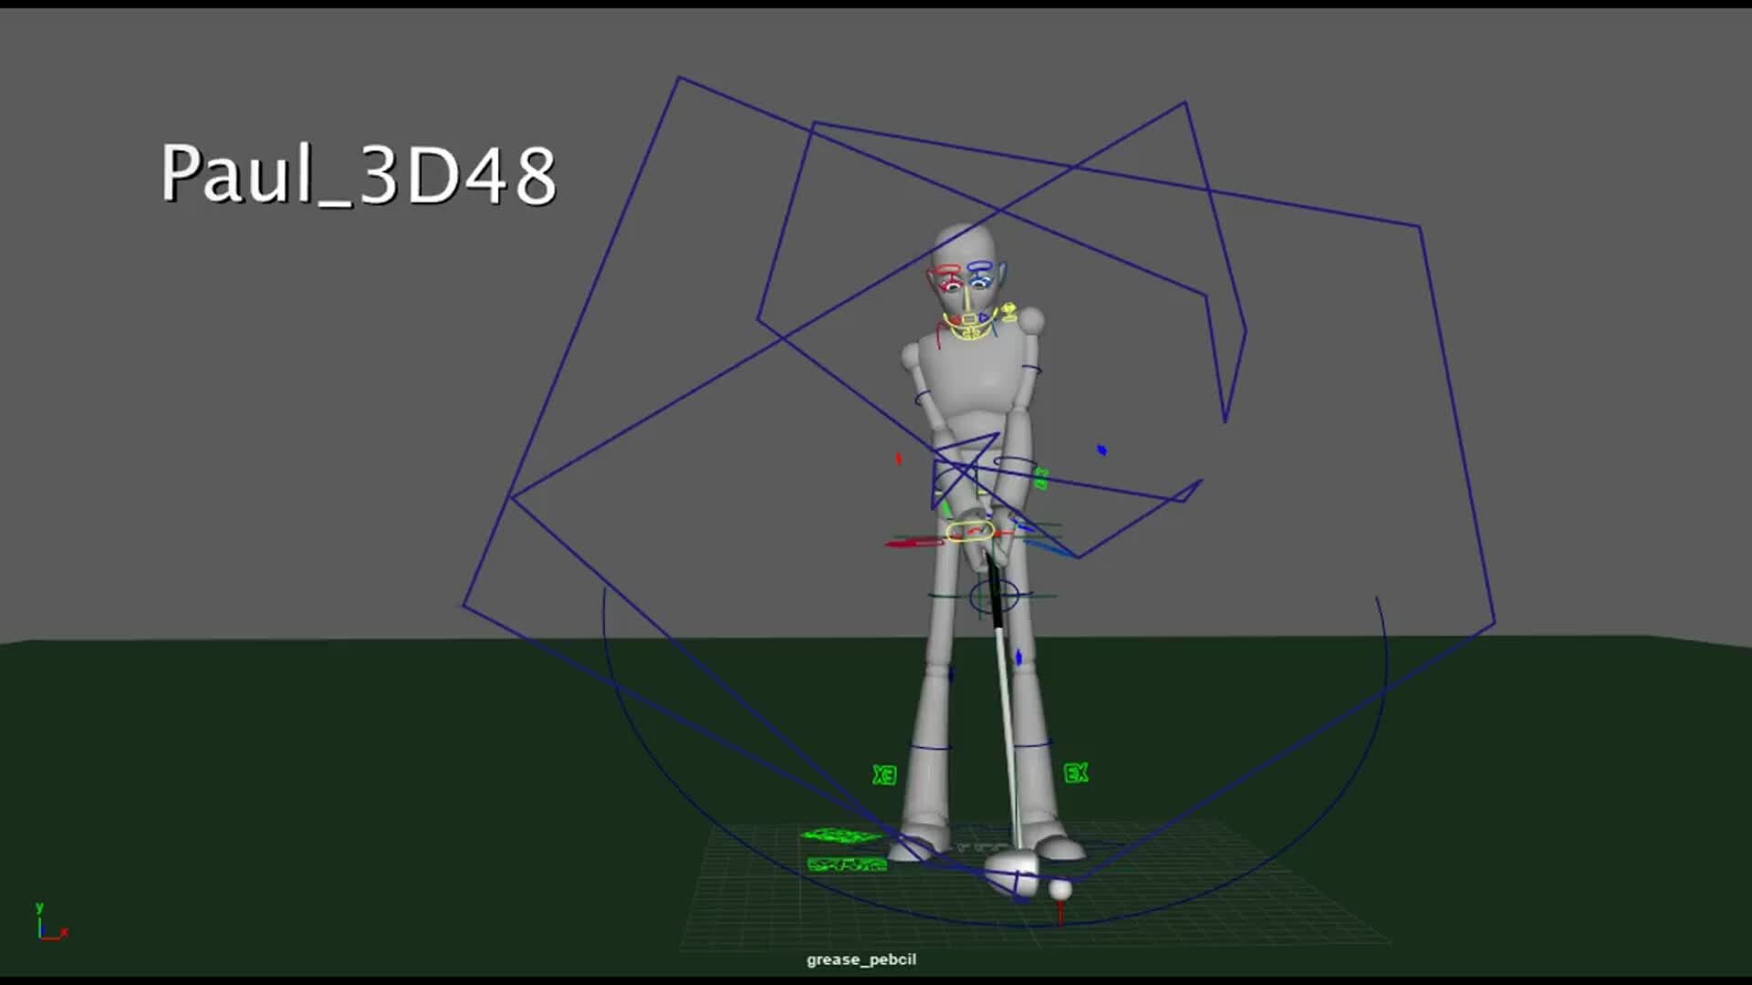
Task: Select the blue left eyebrow control
Action: click(980, 267)
